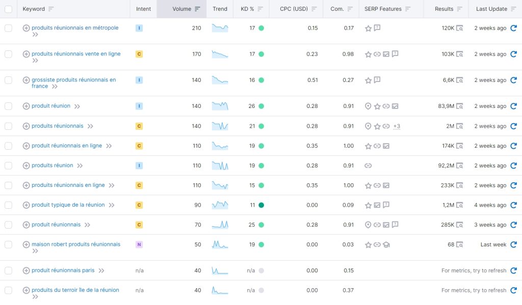Click the sitelinks icon for "produits réunion"

coord(369,165)
